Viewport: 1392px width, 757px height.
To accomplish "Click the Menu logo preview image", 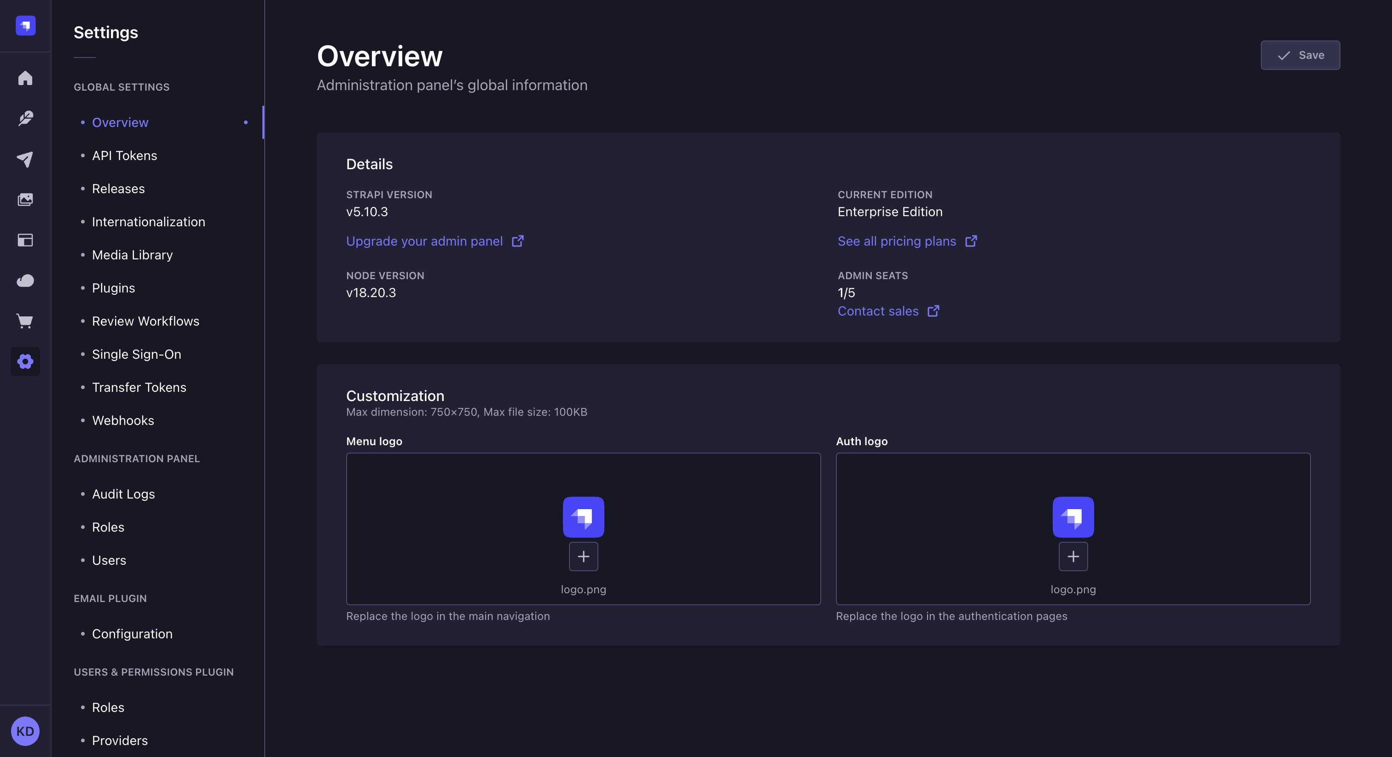I will [584, 517].
